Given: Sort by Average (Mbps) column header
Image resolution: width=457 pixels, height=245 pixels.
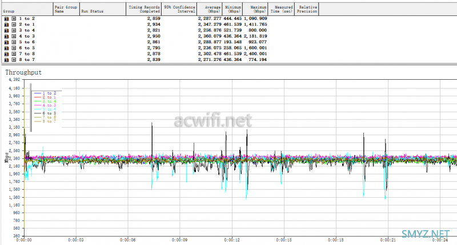Looking at the screenshot, I should coord(210,9).
